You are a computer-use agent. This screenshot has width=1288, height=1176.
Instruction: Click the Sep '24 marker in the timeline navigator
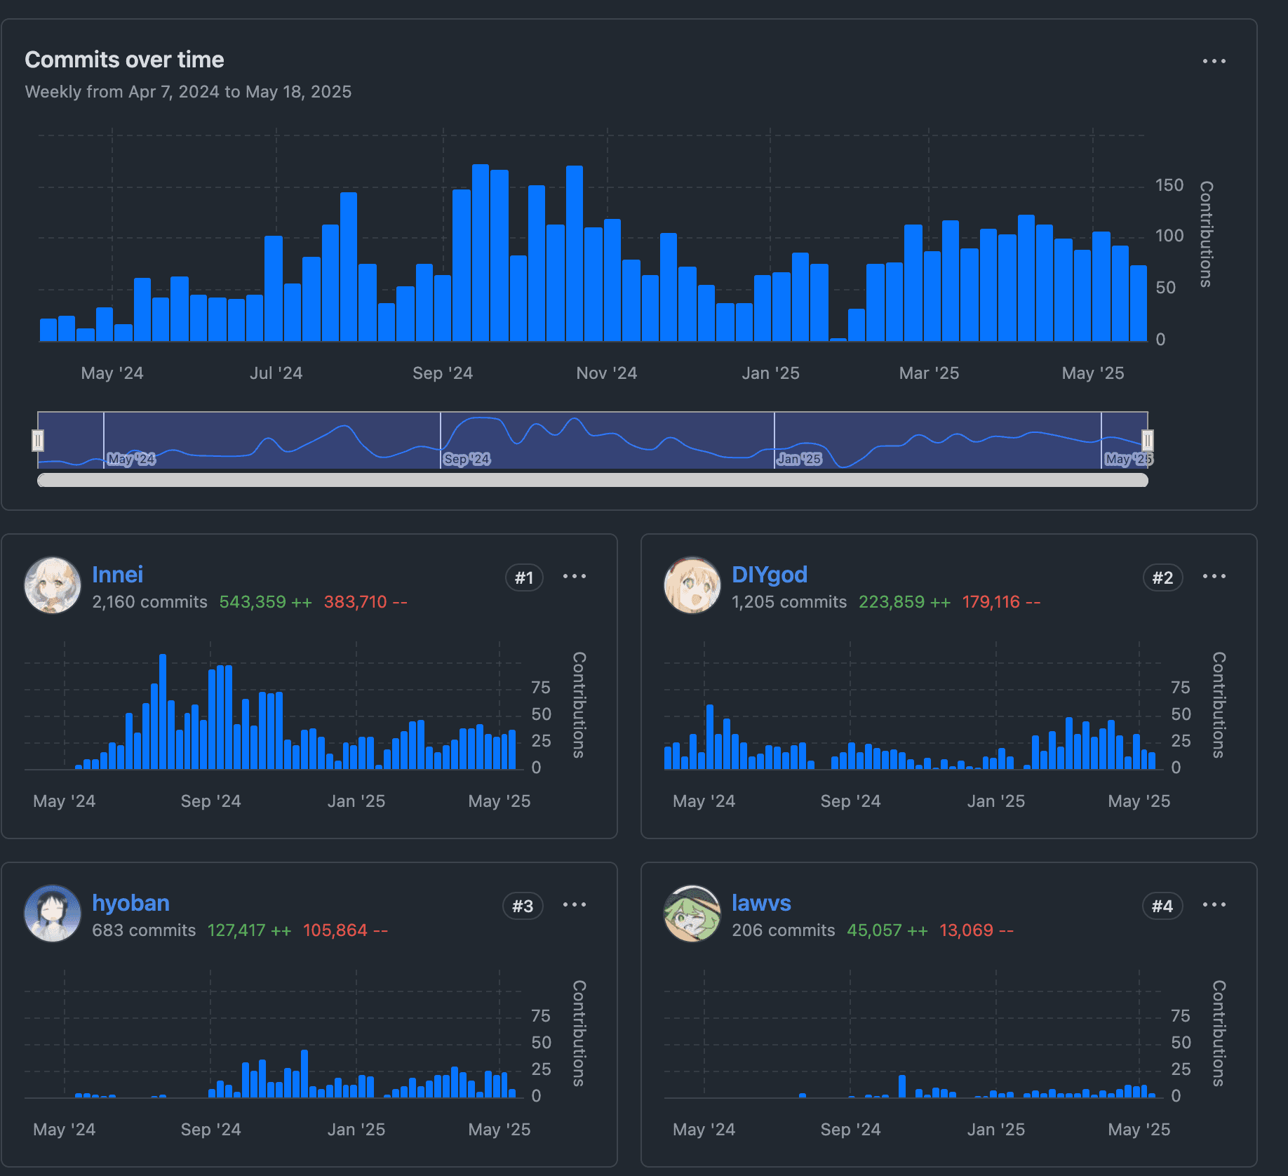tap(467, 459)
